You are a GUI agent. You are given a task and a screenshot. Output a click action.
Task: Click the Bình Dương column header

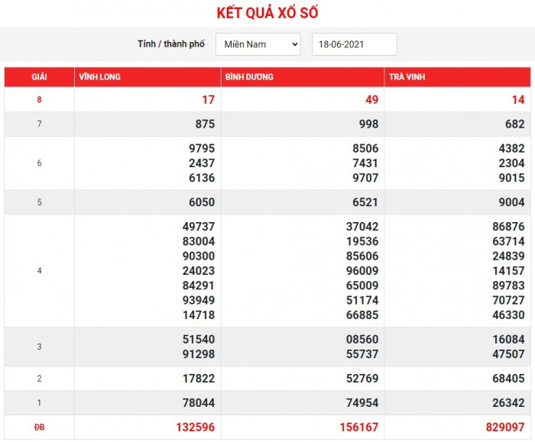point(249,77)
